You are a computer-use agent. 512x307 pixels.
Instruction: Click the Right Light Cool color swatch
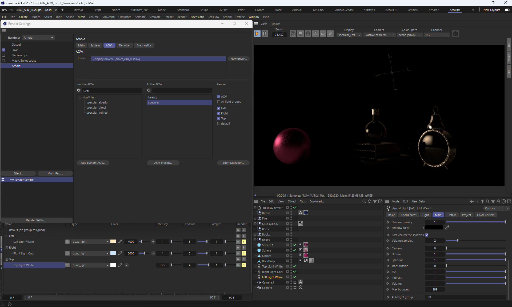click(x=113, y=253)
